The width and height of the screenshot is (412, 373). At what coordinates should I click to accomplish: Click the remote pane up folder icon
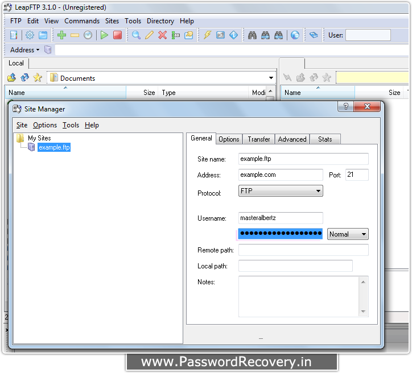pyautogui.click(x=300, y=77)
